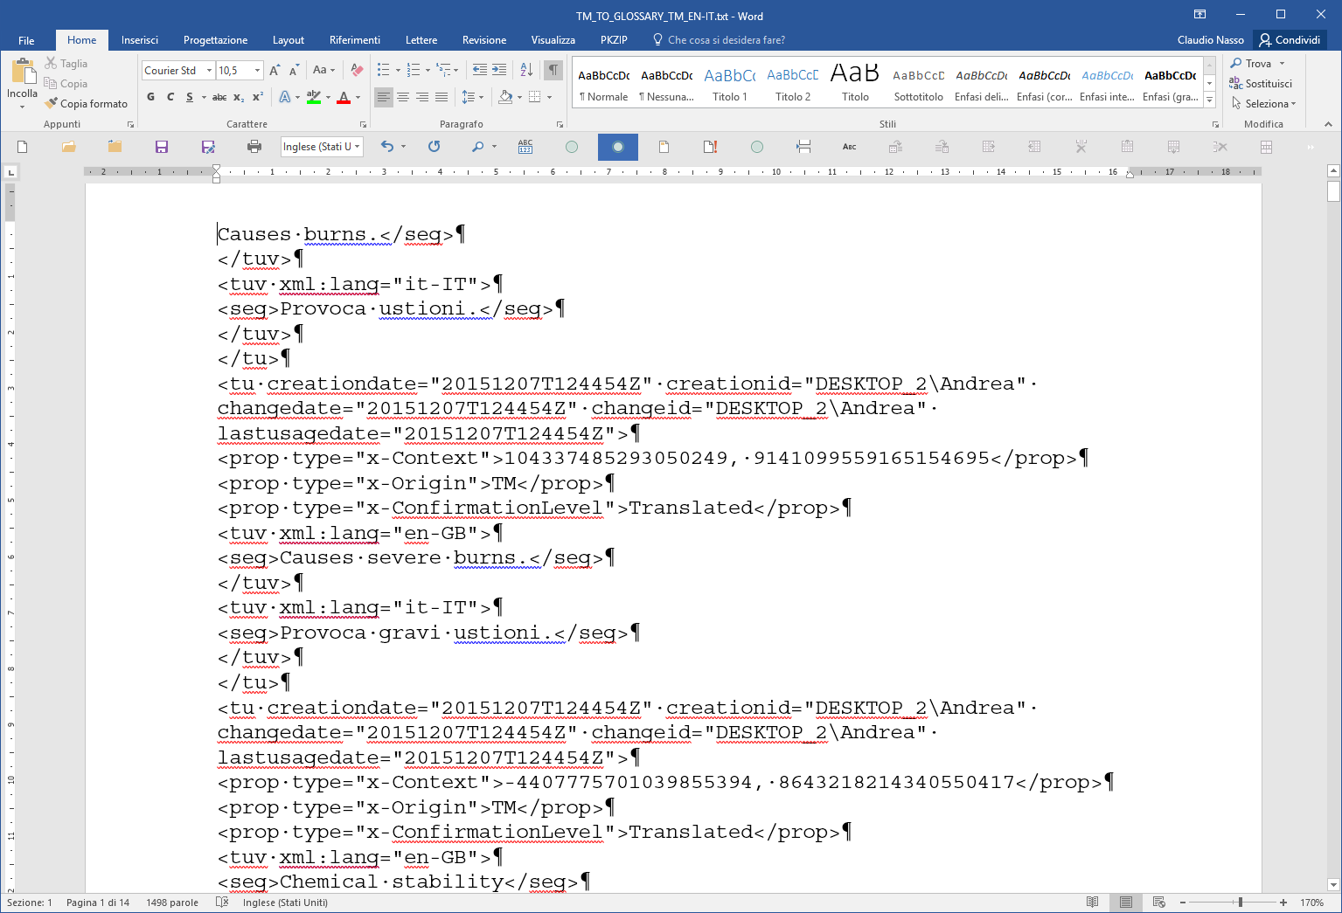
Task: Open Claudio Nasso account
Action: point(1210,40)
